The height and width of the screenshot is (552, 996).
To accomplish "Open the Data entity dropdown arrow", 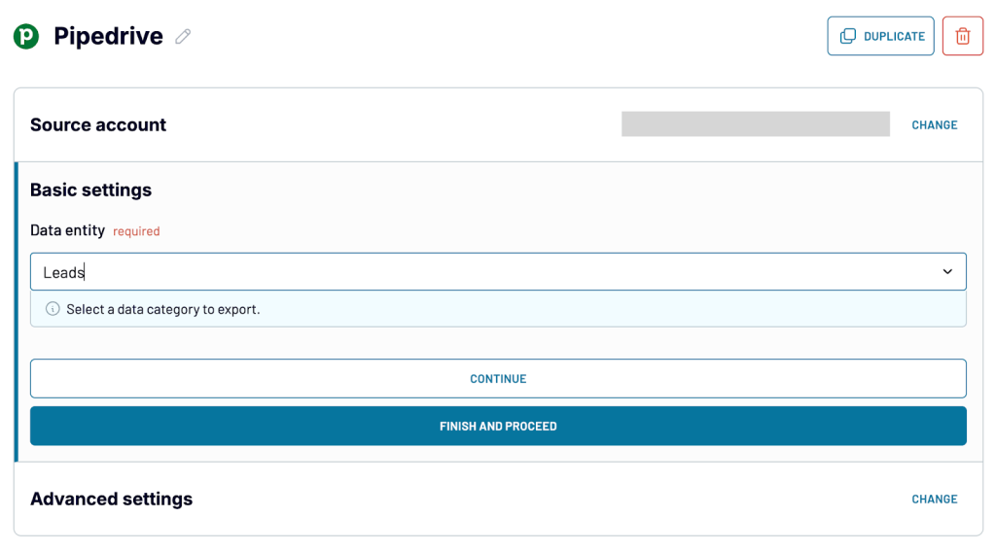I will point(947,271).
